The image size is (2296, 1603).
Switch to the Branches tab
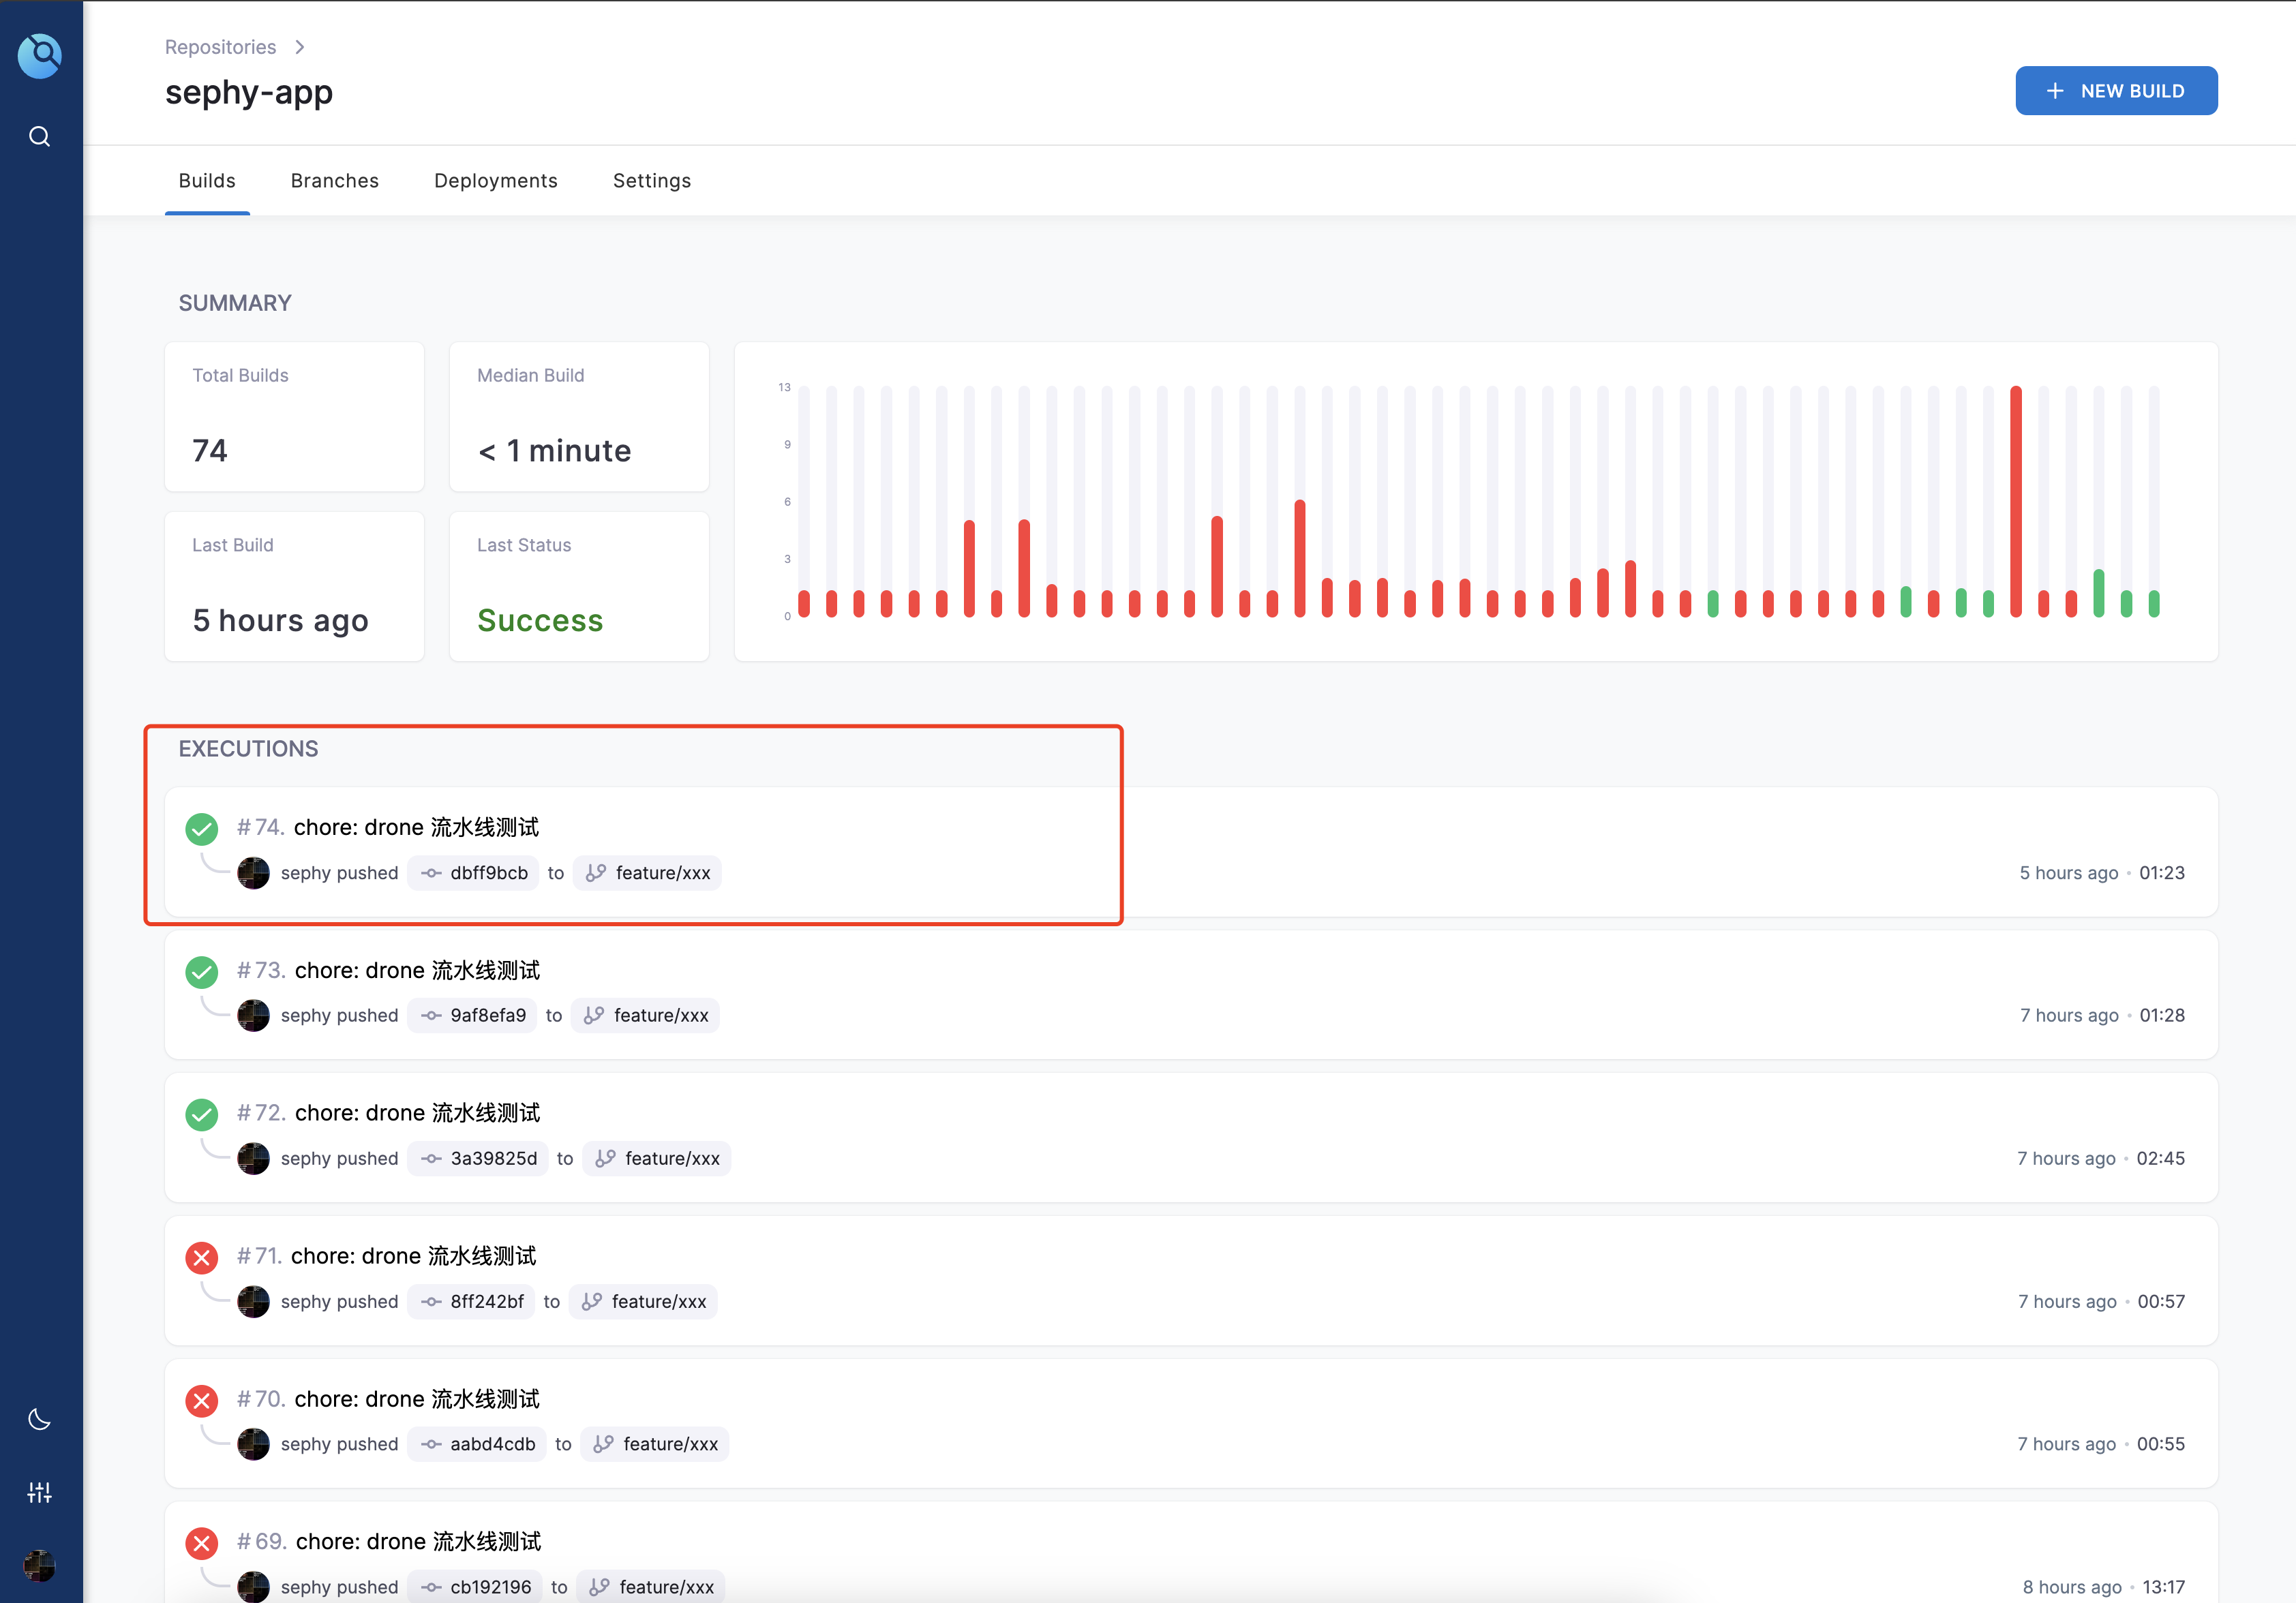click(335, 181)
